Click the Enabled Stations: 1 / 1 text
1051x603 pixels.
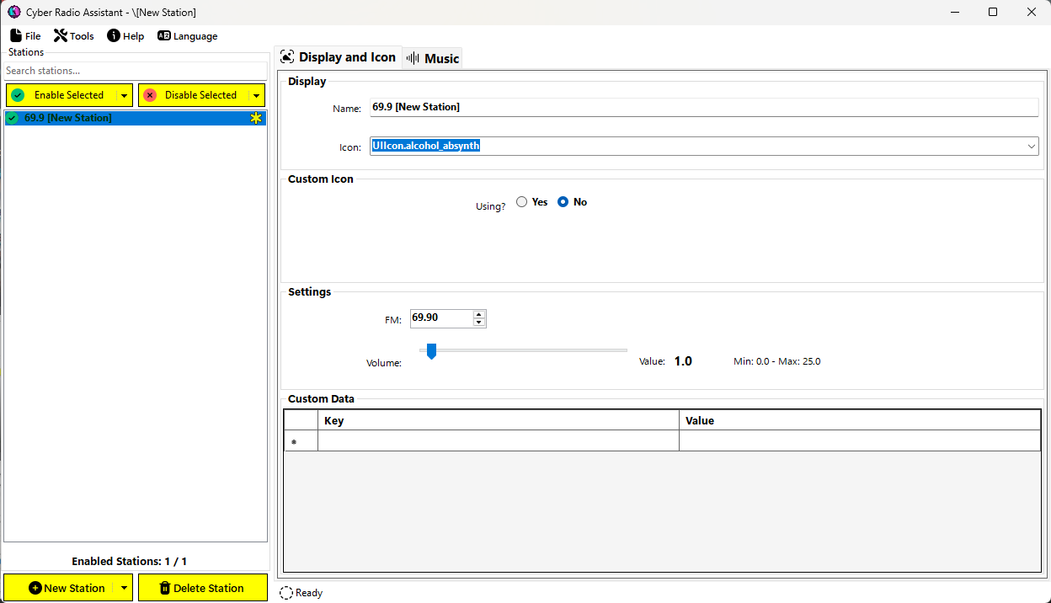coord(130,562)
